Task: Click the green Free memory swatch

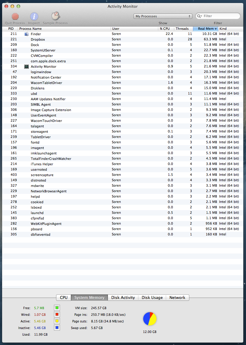Action: (57, 308)
